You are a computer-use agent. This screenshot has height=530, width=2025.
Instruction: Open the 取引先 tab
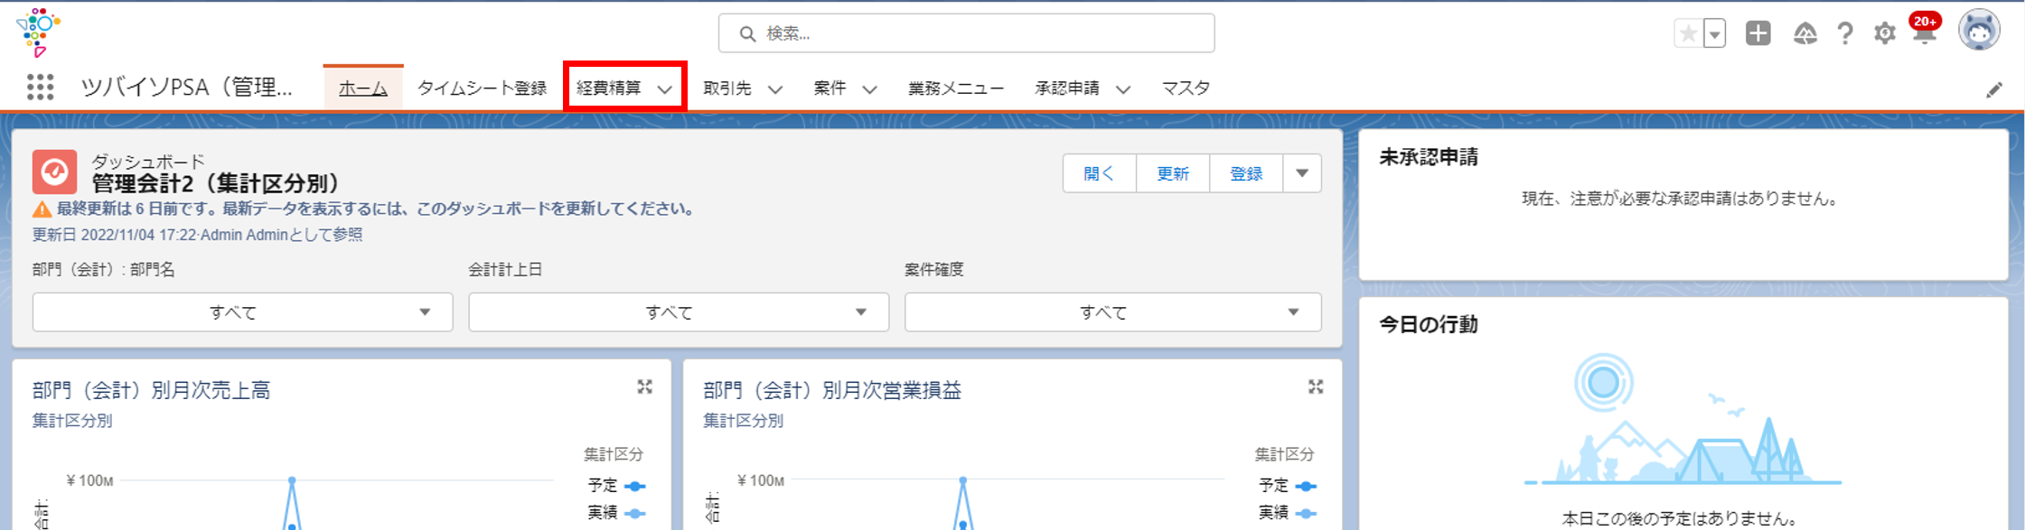727,88
